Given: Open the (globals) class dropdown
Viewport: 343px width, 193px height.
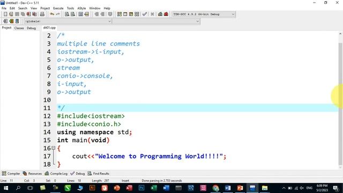Looking at the screenshot, I should point(68,21).
